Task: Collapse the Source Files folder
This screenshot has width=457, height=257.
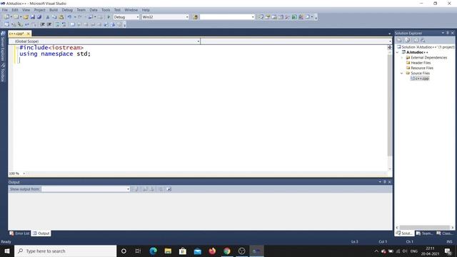Action: click(x=402, y=73)
